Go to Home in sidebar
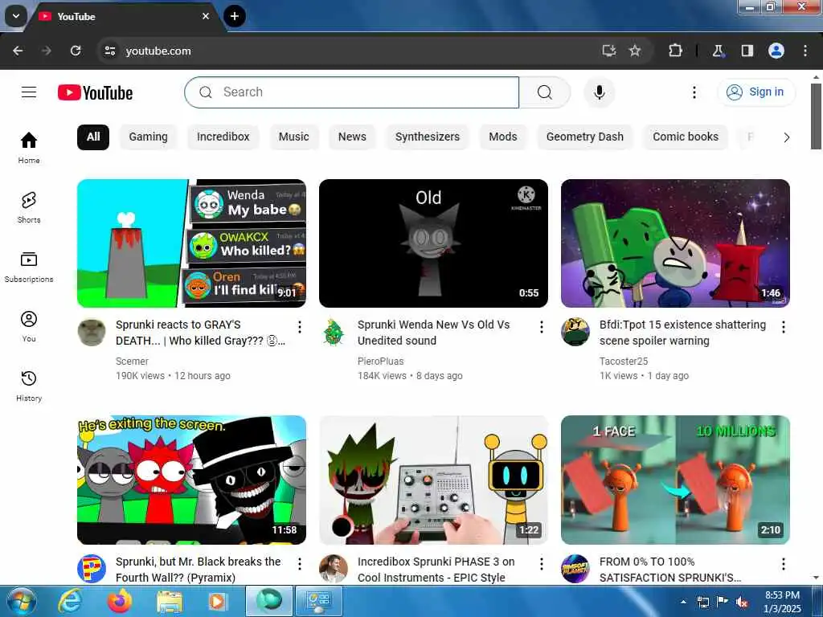Viewport: 823px width, 617px height. [x=29, y=148]
